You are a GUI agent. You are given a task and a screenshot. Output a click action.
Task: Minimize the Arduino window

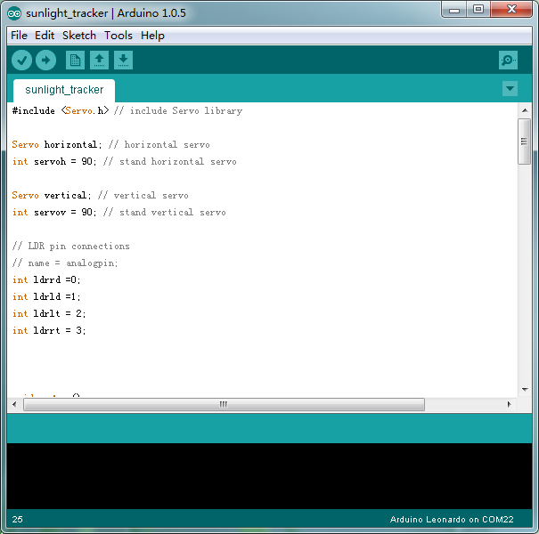454,10
